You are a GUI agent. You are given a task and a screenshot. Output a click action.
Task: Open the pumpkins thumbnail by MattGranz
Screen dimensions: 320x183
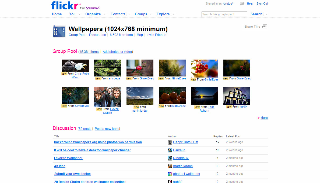pyautogui.click(x=172, y=95)
